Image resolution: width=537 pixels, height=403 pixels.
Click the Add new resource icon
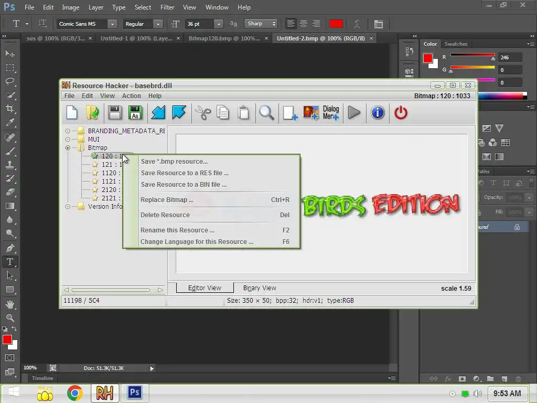click(289, 113)
